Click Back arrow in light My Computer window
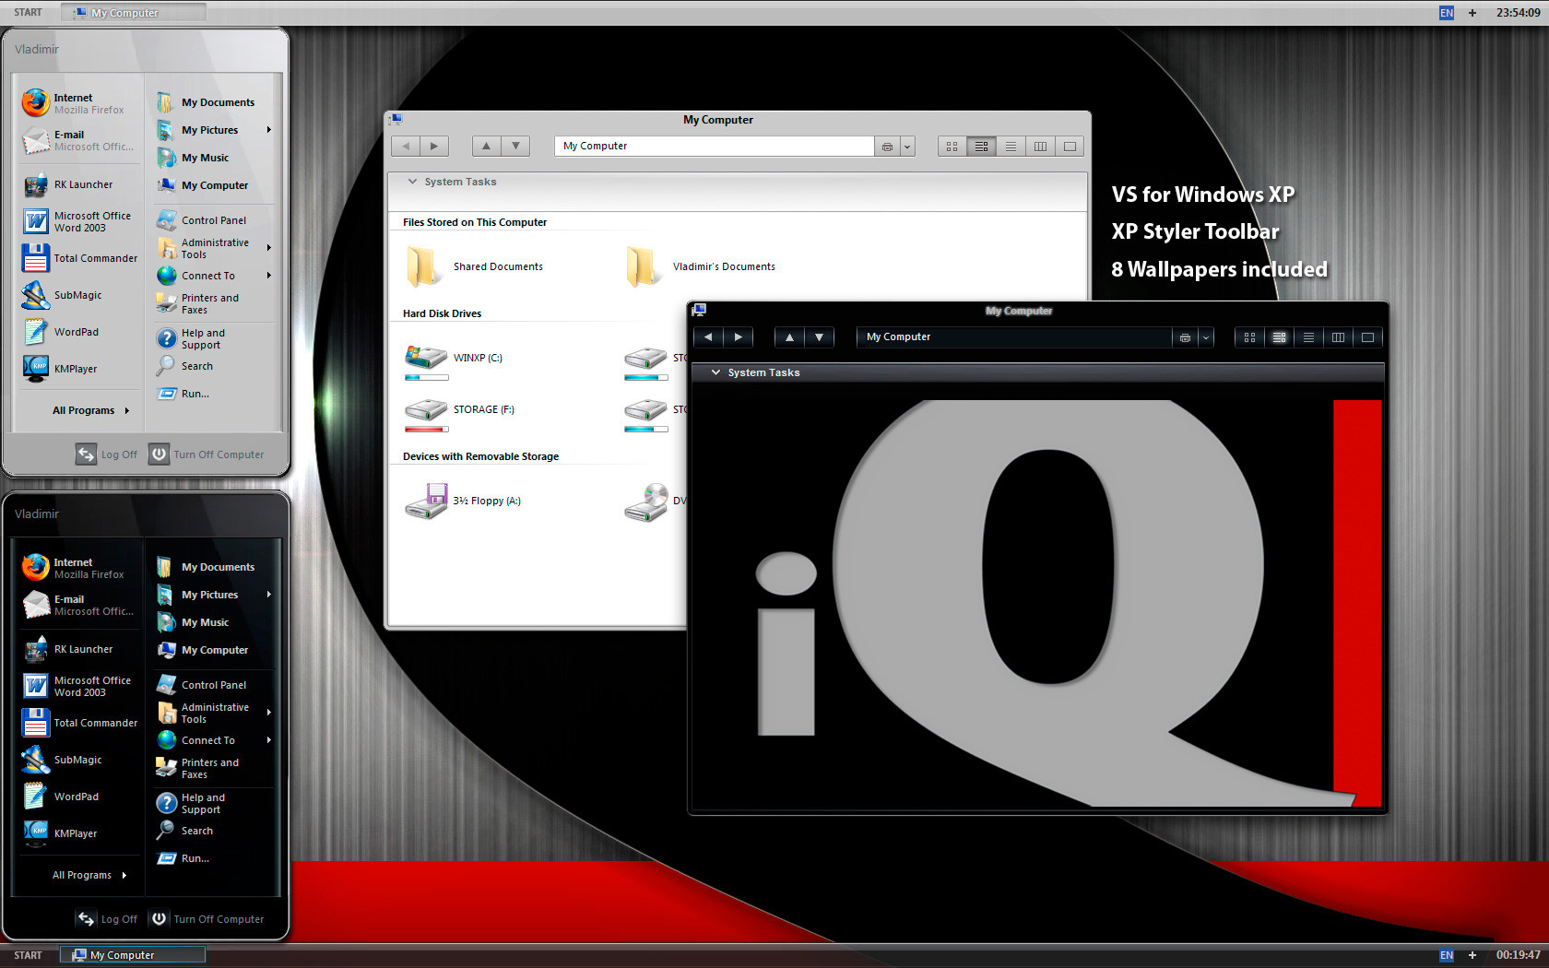The image size is (1549, 968). (405, 146)
